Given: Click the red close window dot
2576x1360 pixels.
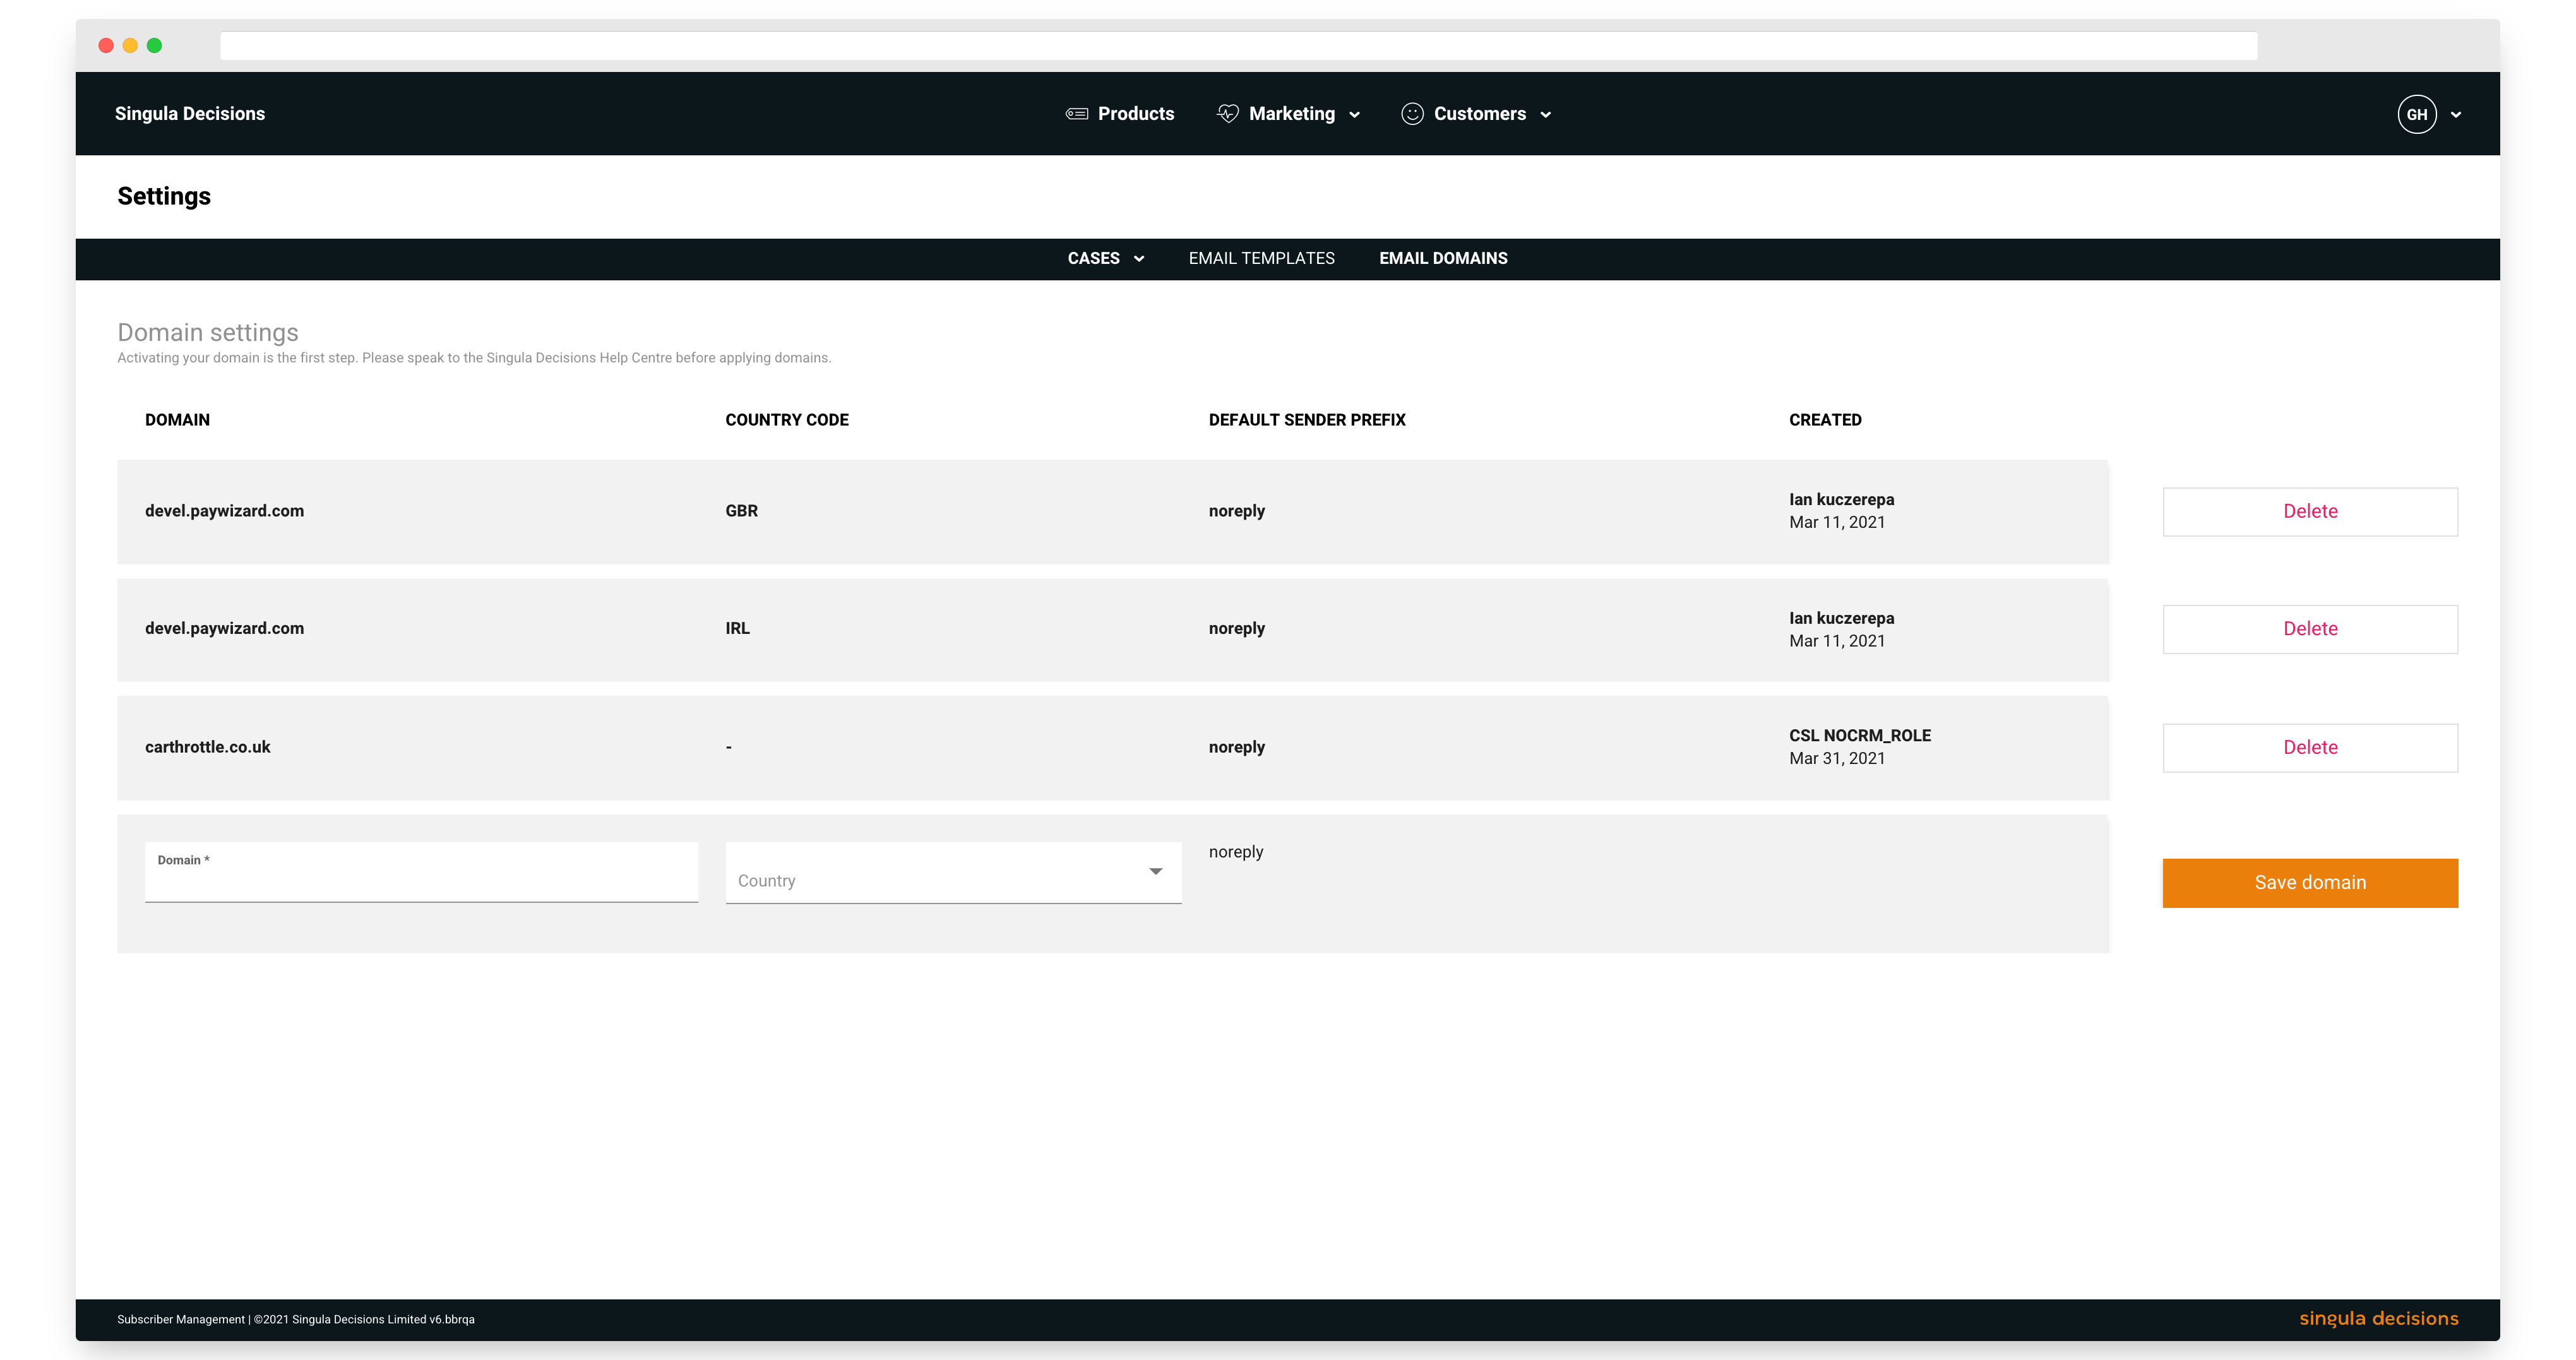Looking at the screenshot, I should click(106, 46).
